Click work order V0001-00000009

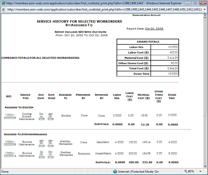tap(10, 143)
